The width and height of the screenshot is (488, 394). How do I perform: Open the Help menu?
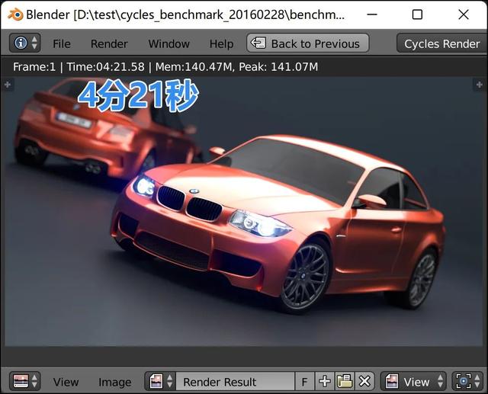coord(221,44)
